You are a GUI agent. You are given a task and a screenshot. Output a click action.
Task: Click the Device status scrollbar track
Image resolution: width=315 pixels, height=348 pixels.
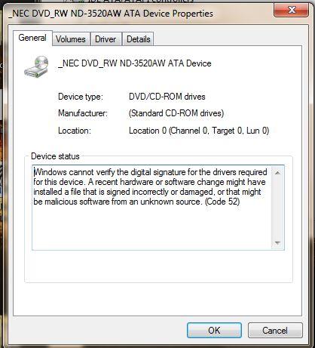click(x=277, y=208)
